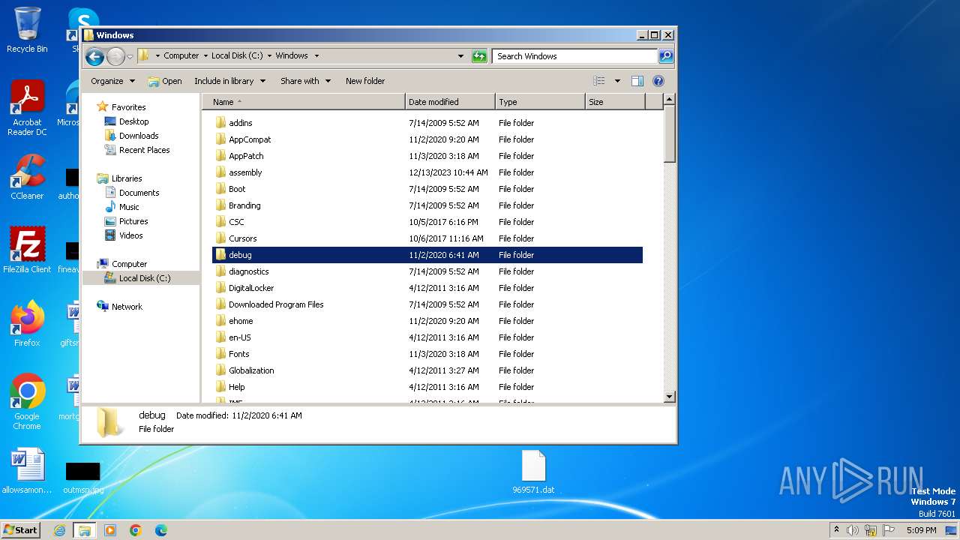Sort by Date modified column
The width and height of the screenshot is (960, 540).
coord(450,102)
